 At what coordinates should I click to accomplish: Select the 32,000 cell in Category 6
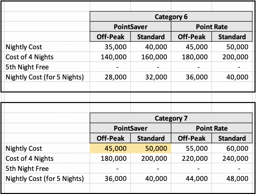click(151, 77)
